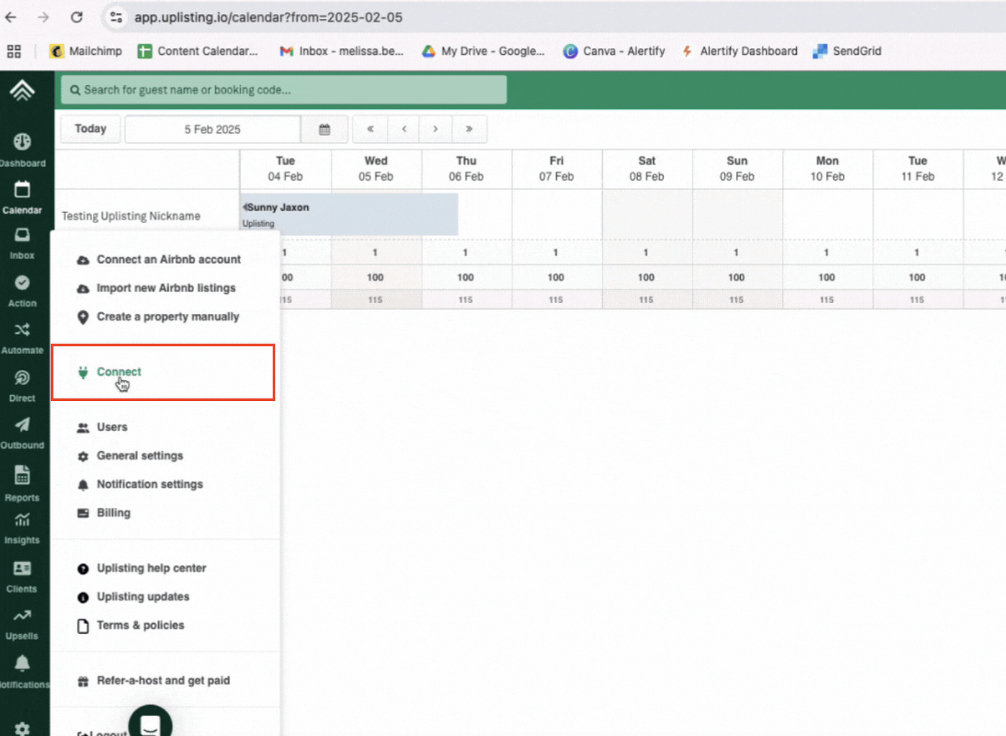Select Connect in the settings menu
This screenshot has height=736, width=1006.
(x=119, y=372)
